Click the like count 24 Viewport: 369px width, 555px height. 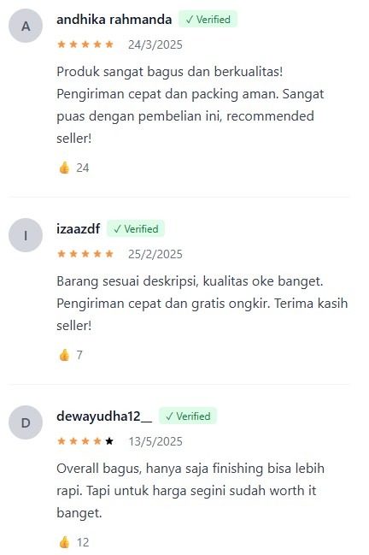83,168
